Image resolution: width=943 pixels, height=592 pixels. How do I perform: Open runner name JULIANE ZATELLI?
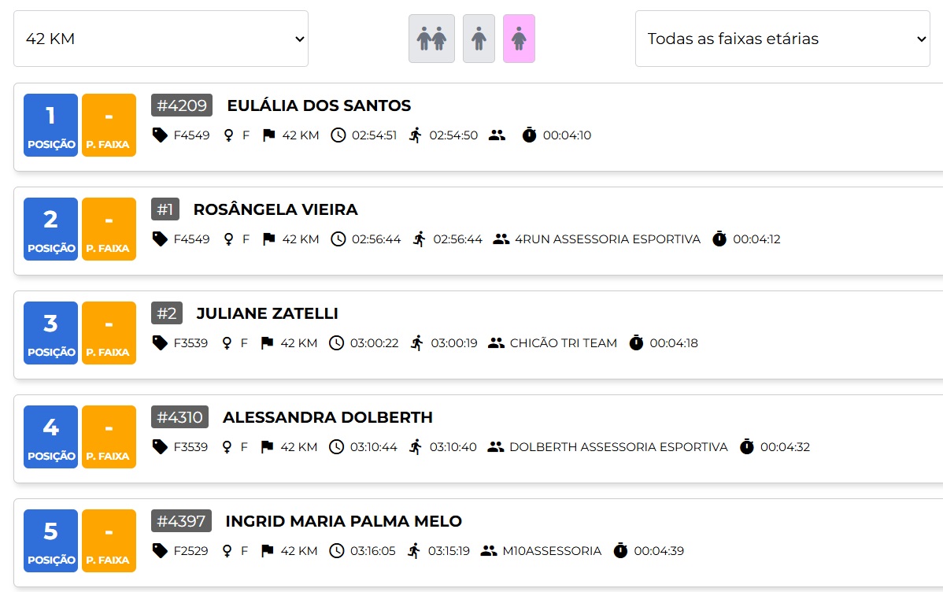tap(267, 313)
